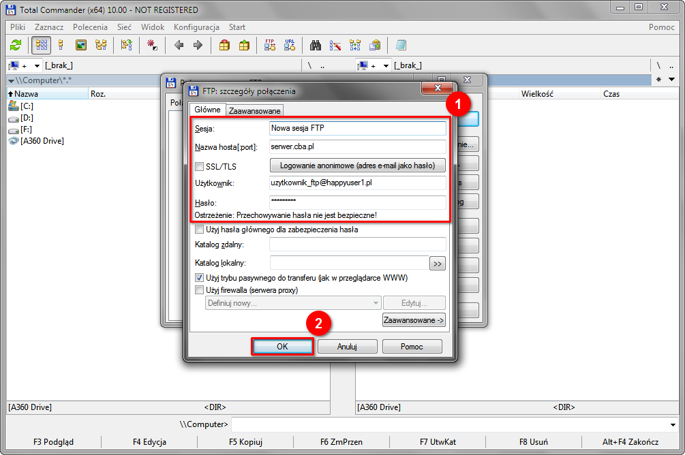The image size is (685, 455).
Task: Click the pack files box icon
Action: pos(224,45)
